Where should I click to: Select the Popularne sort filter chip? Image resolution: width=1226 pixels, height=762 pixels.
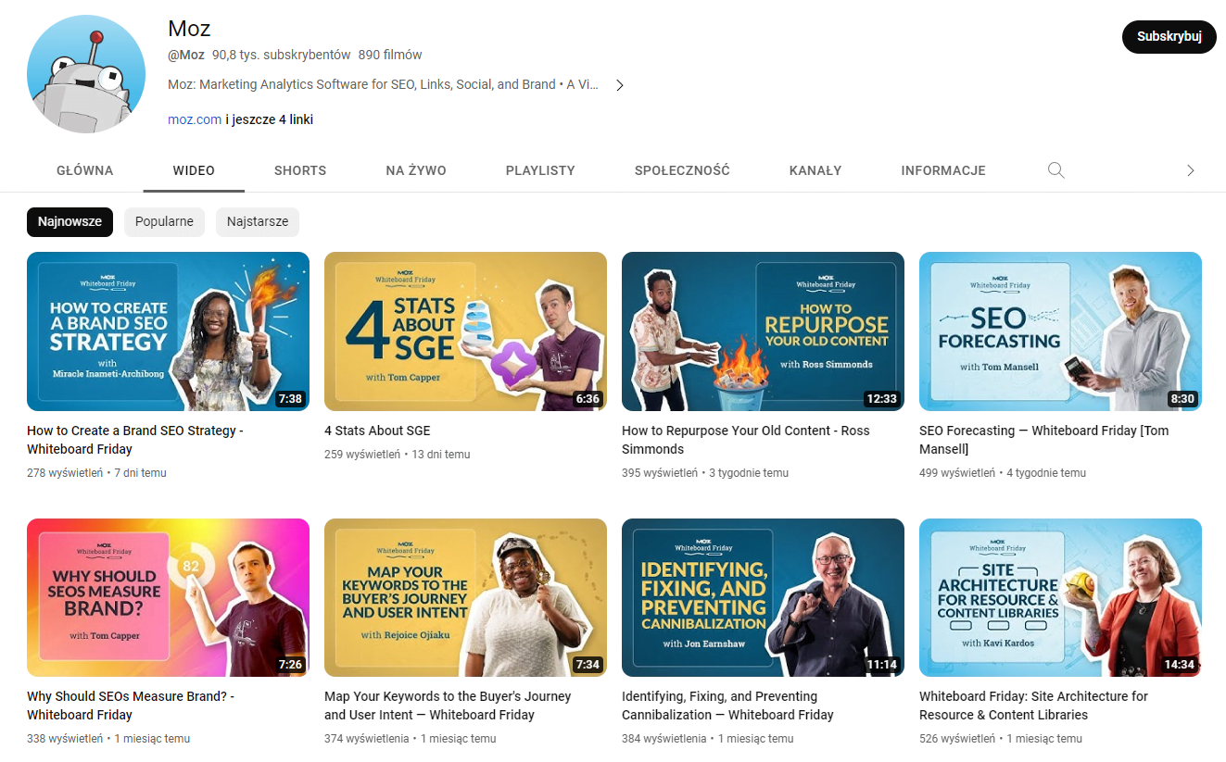(164, 222)
